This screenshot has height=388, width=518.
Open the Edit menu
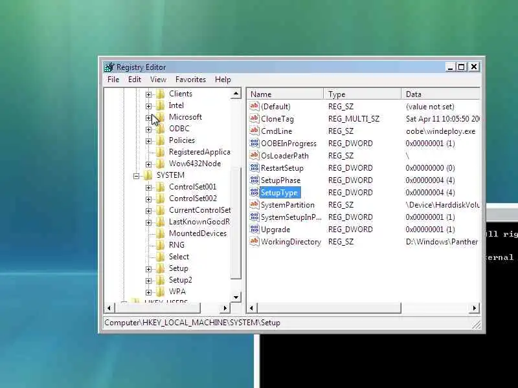point(135,80)
